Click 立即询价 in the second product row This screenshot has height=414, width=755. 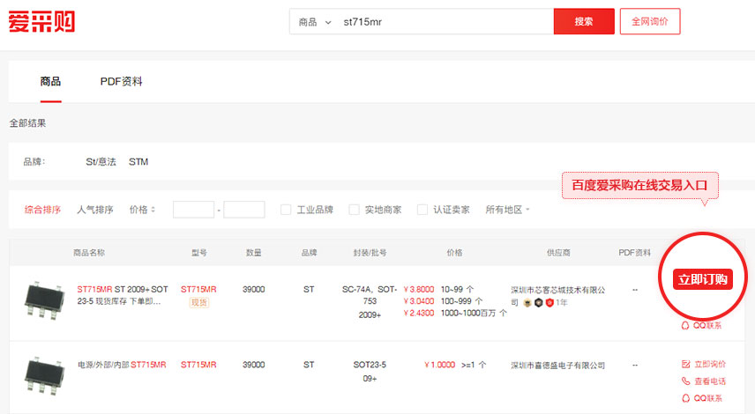coord(704,364)
